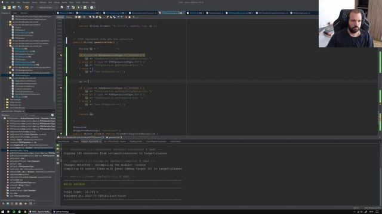
Task: Open the Refactor menu
Action: [x=43, y=2]
